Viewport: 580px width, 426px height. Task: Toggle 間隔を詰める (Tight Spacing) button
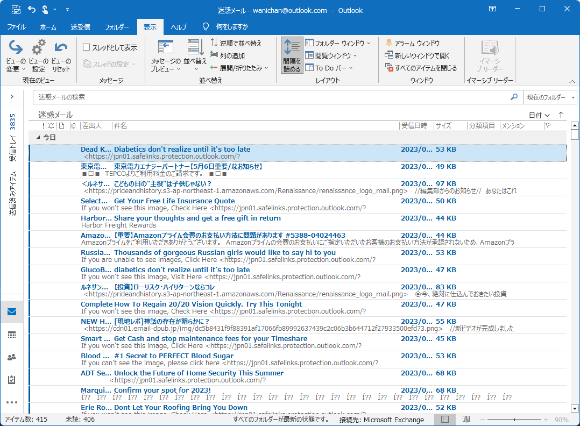tap(292, 55)
